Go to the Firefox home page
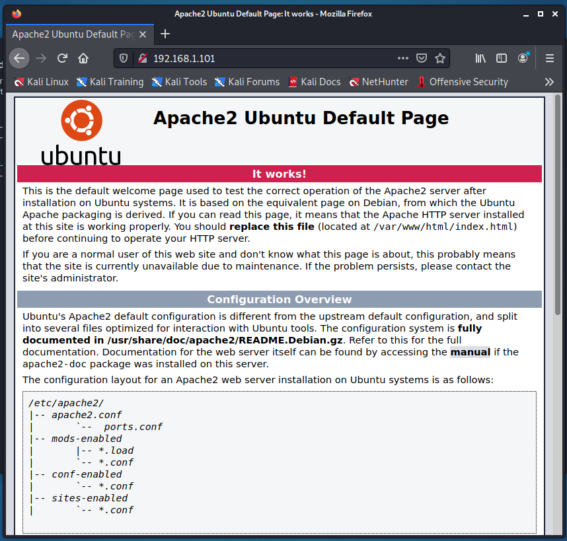Image resolution: width=567 pixels, height=541 pixels. pos(83,58)
